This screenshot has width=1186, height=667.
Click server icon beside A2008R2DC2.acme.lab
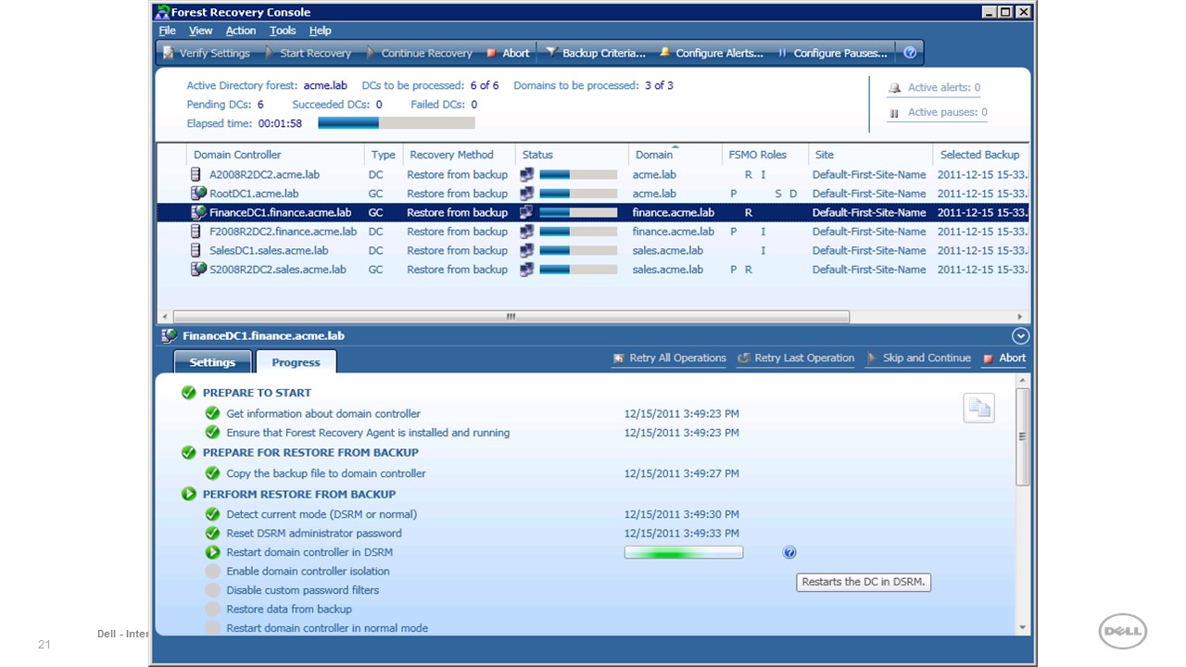pyautogui.click(x=196, y=174)
